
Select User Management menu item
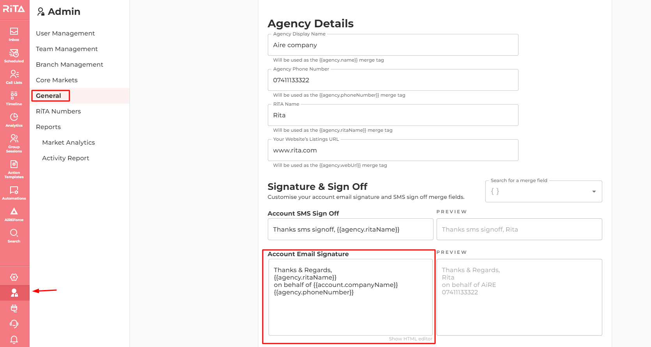click(65, 34)
